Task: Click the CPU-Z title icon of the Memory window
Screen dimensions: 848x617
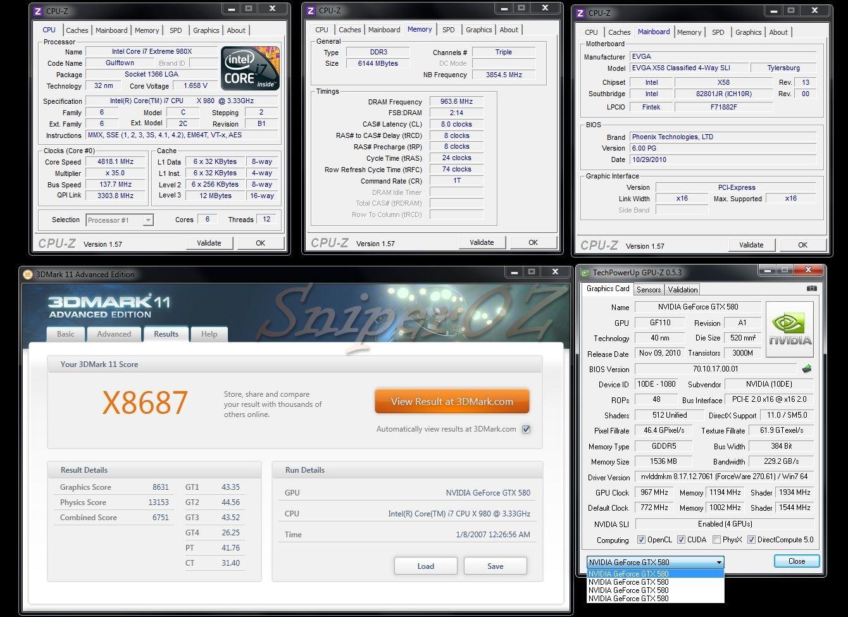Action: point(310,10)
